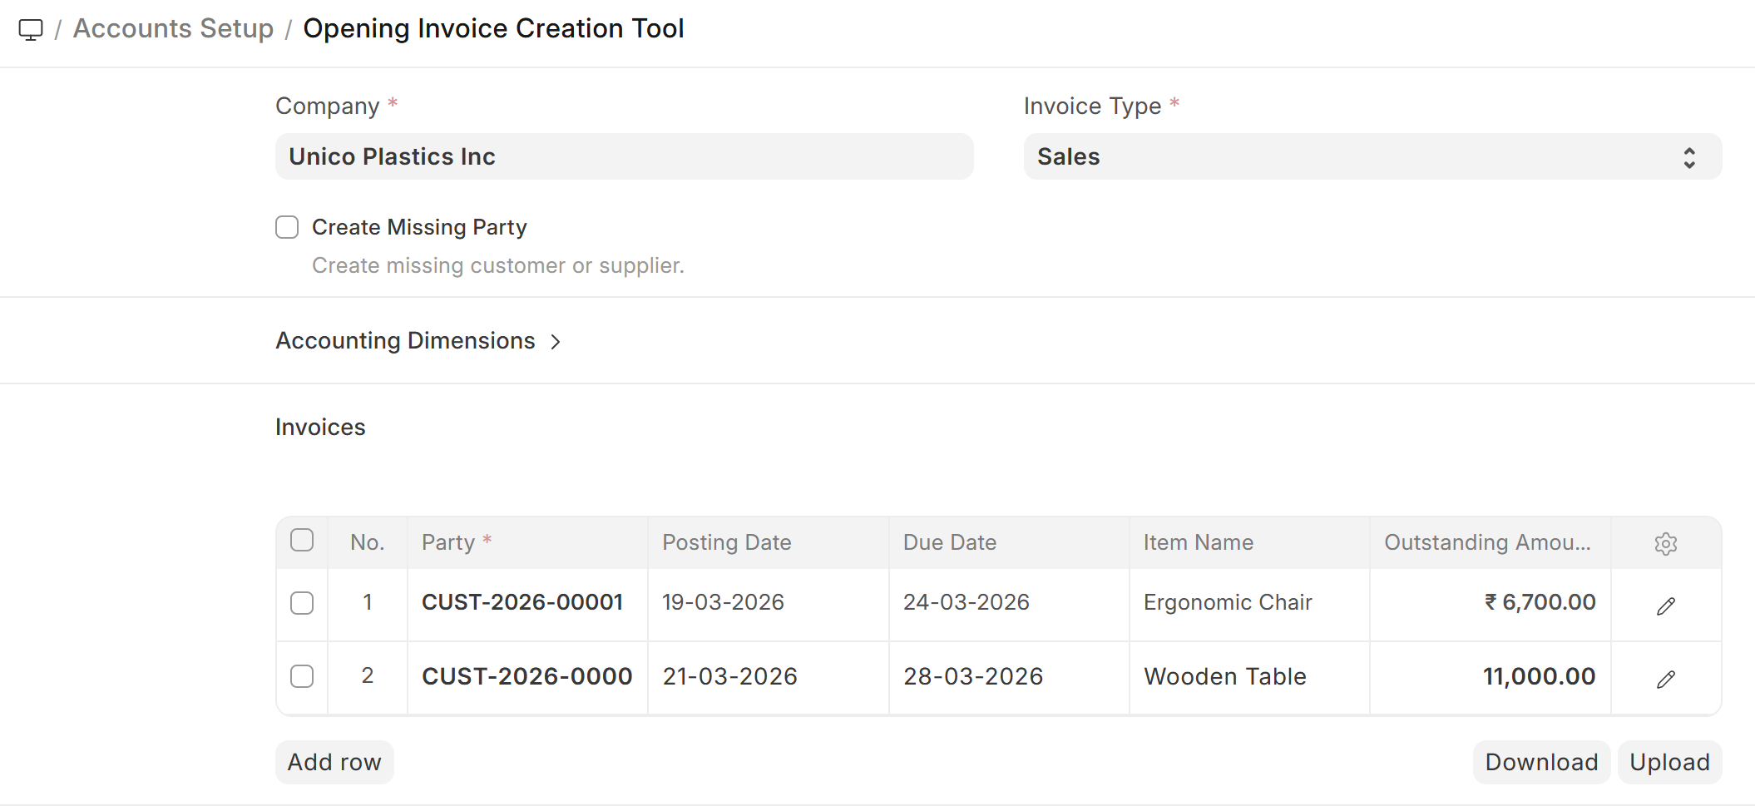Tick the checkbox for row 2
Screen dimensions: 1755x806
click(x=302, y=676)
